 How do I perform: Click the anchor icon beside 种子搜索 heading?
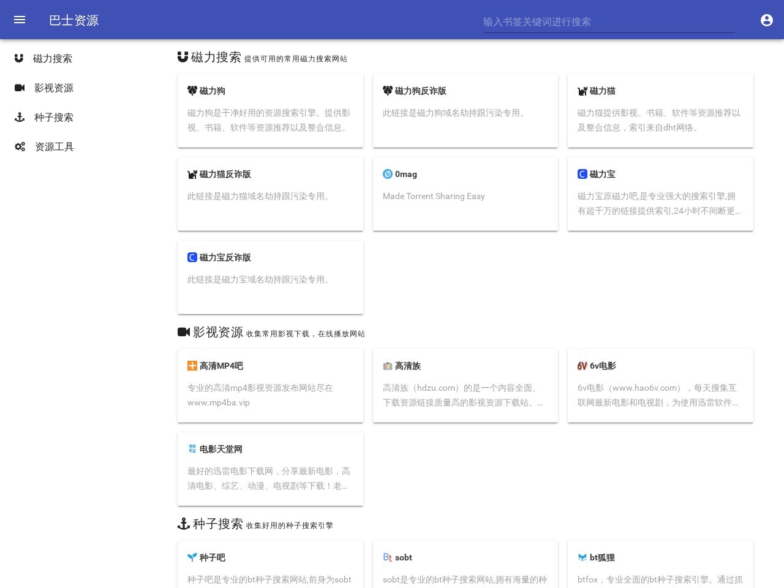coord(184,524)
